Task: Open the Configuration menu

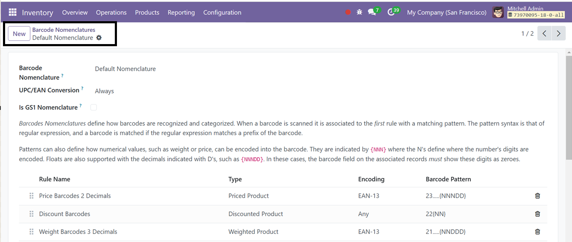Action: 222,12
